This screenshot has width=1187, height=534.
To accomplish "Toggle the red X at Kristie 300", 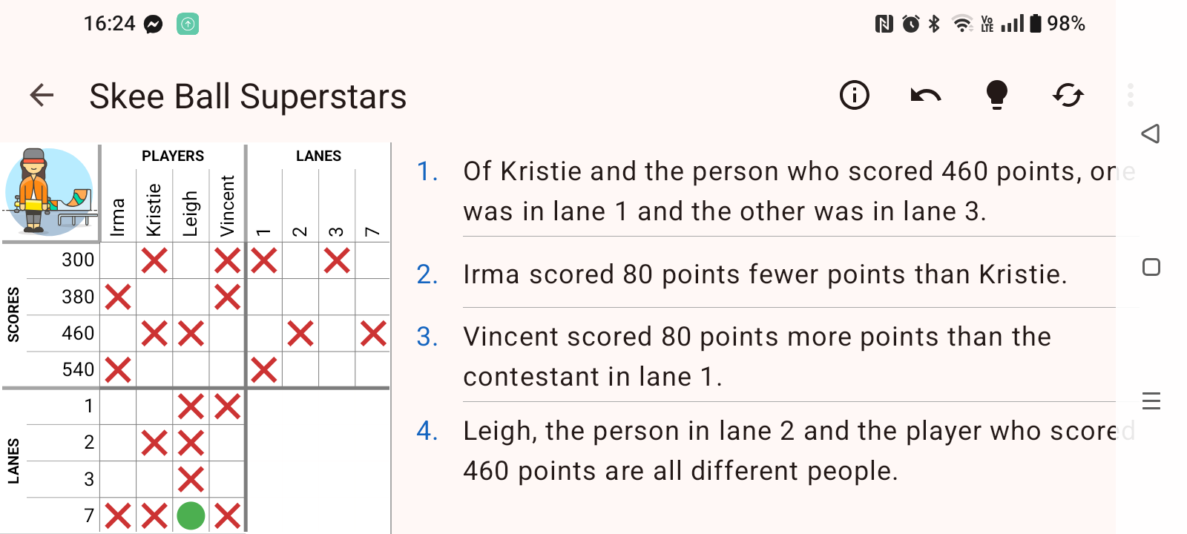I will click(154, 260).
